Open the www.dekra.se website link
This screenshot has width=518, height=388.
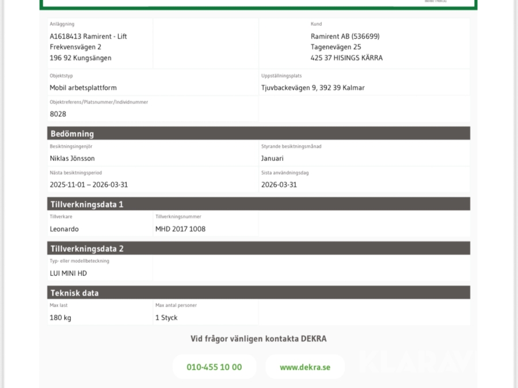pyautogui.click(x=305, y=367)
